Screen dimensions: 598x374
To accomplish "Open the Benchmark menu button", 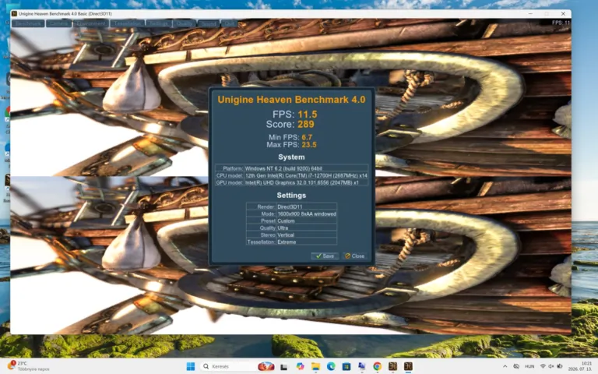I will pyautogui.click(x=28, y=23).
